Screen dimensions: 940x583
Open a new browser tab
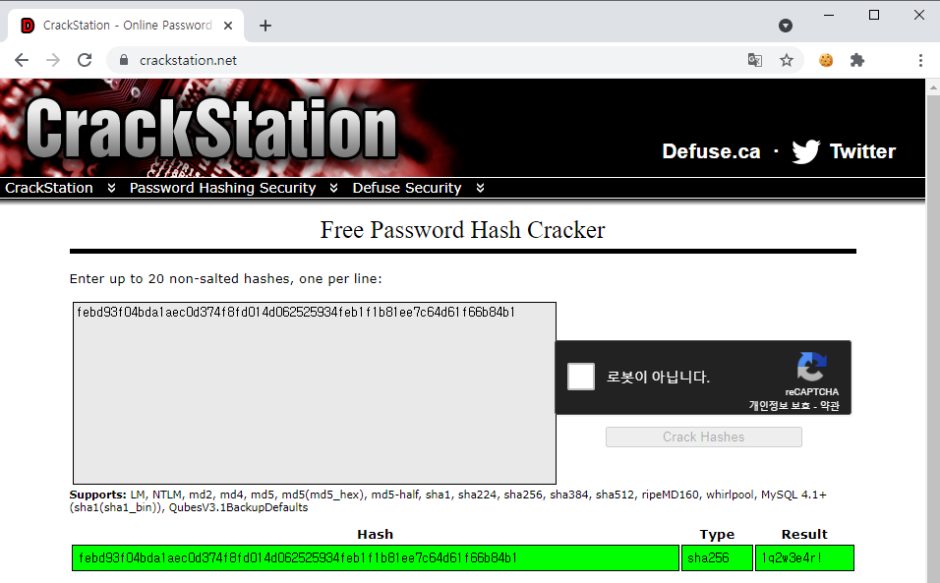click(x=264, y=26)
